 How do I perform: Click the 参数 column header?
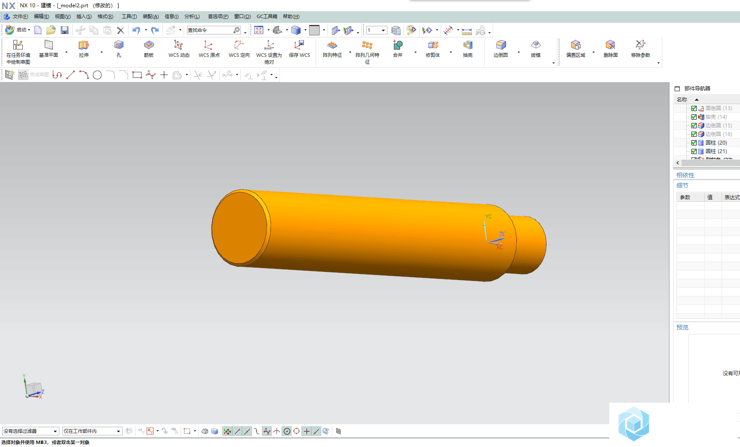[691, 197]
